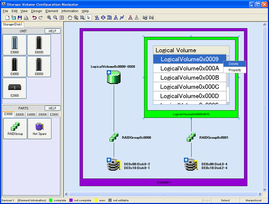
Task: Add an E4000 unit from the palette
Action: [x=15, y=66]
